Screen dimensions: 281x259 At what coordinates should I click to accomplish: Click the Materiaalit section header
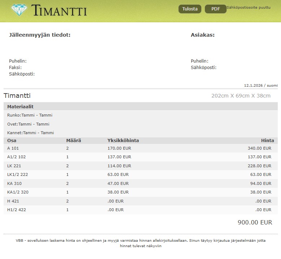20,107
